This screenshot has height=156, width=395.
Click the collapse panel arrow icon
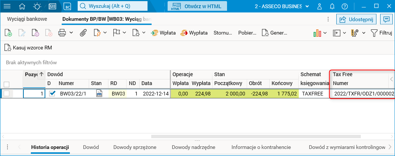coord(337,33)
